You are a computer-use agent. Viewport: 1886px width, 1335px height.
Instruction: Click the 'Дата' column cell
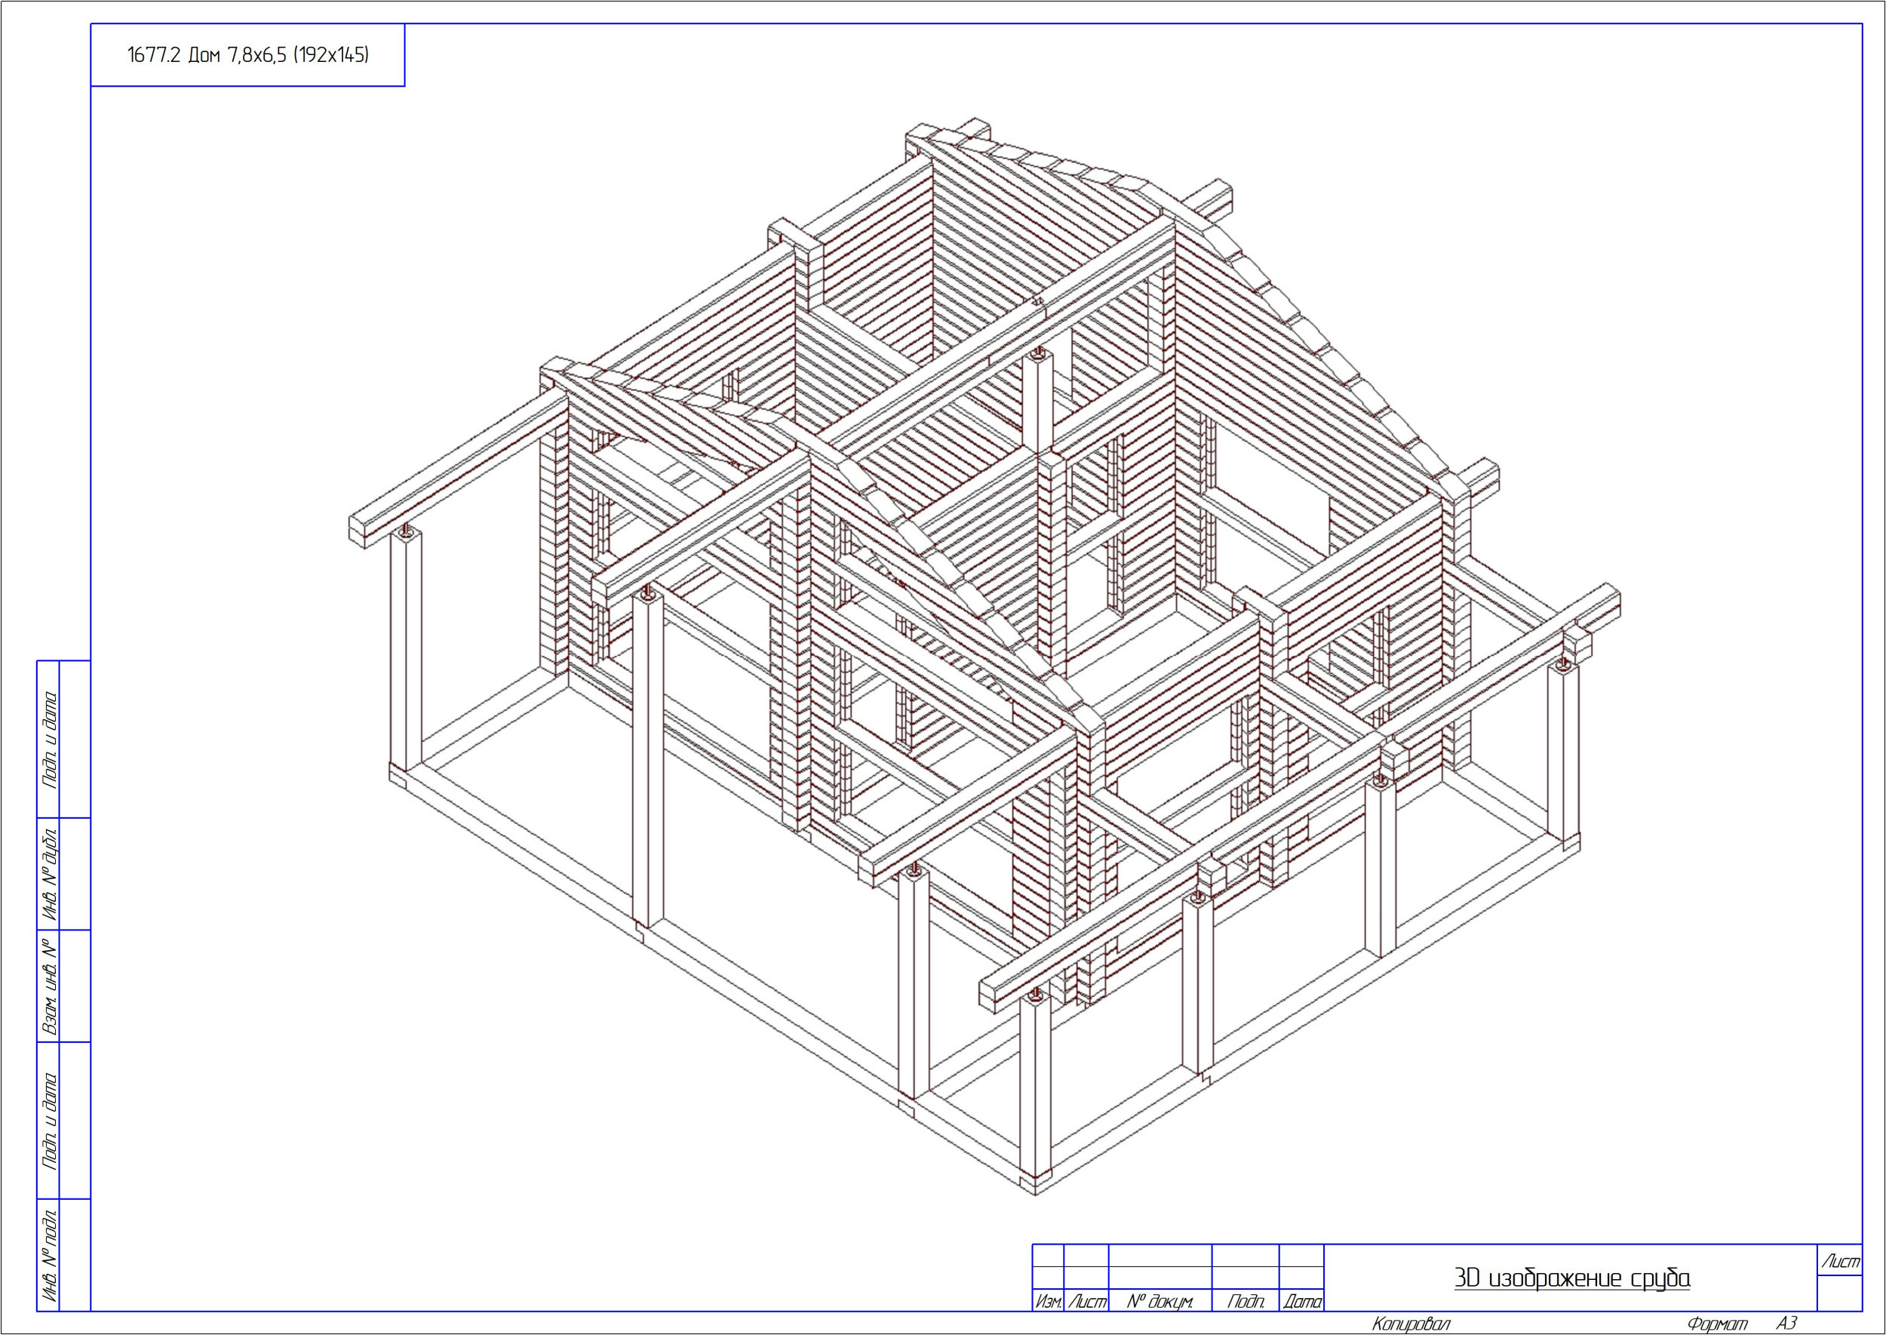click(x=1301, y=1301)
